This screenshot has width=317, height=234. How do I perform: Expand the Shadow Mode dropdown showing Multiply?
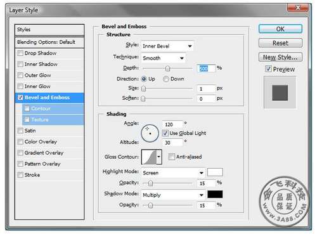[173, 195]
